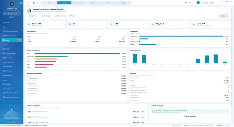Click the Espèces en caisse 748,70 € icon

click(194, 24)
